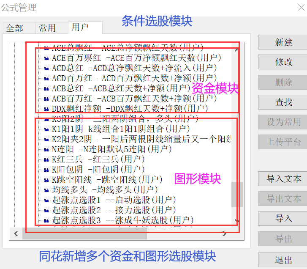The height and width of the screenshot is (269, 307).
Task: Click the 导出文本 button
Action: pyautogui.click(x=283, y=199)
